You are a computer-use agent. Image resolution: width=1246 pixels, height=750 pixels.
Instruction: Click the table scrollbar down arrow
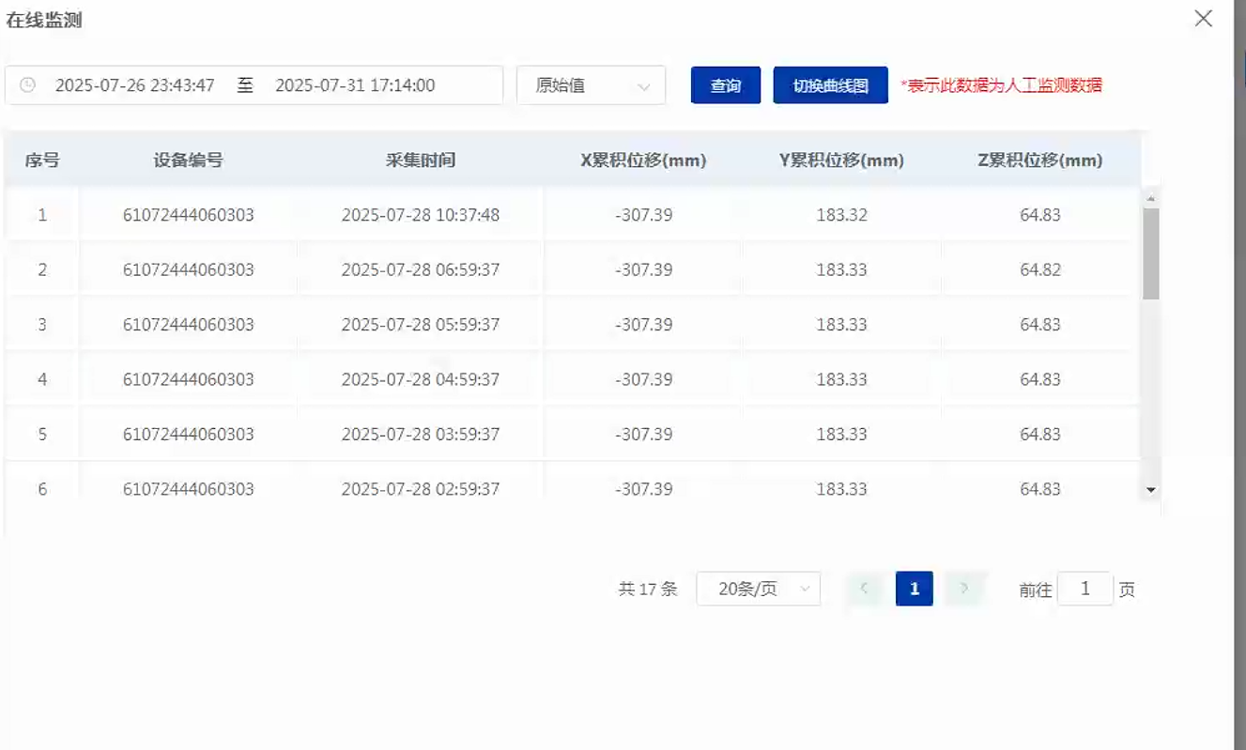click(1151, 490)
